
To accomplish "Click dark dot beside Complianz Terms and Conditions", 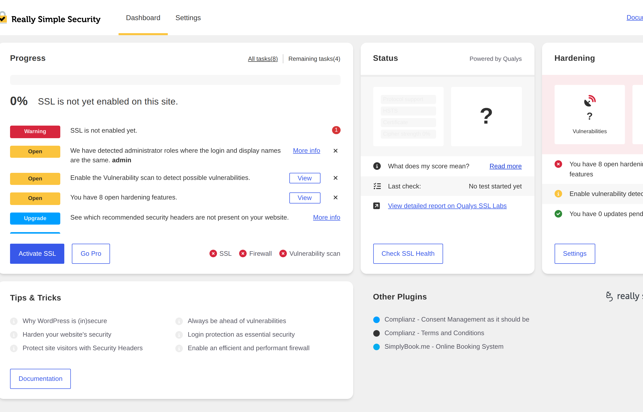I will 377,333.
